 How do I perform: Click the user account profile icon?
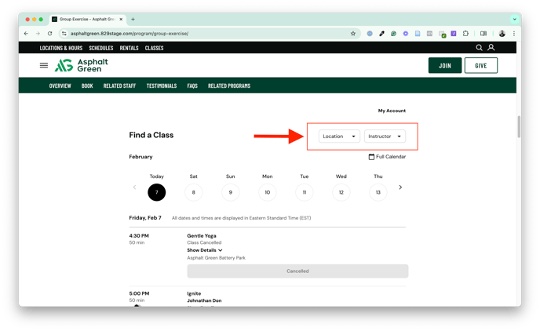point(491,48)
